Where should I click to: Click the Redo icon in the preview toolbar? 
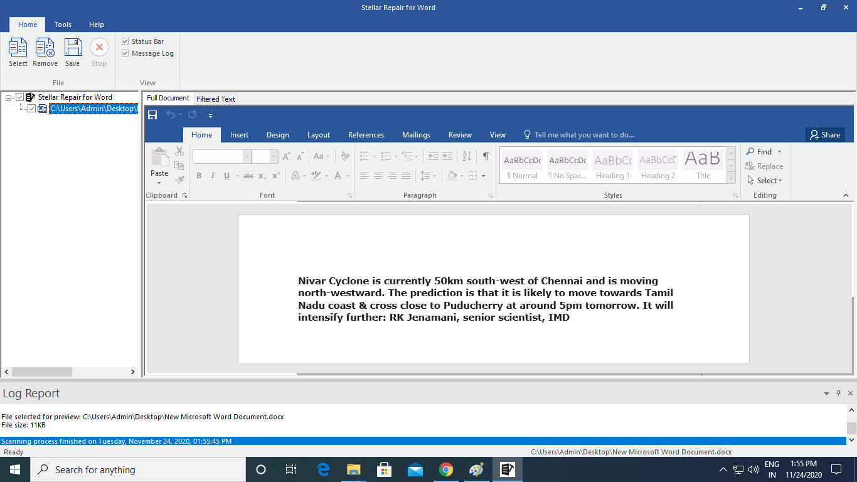tap(193, 115)
